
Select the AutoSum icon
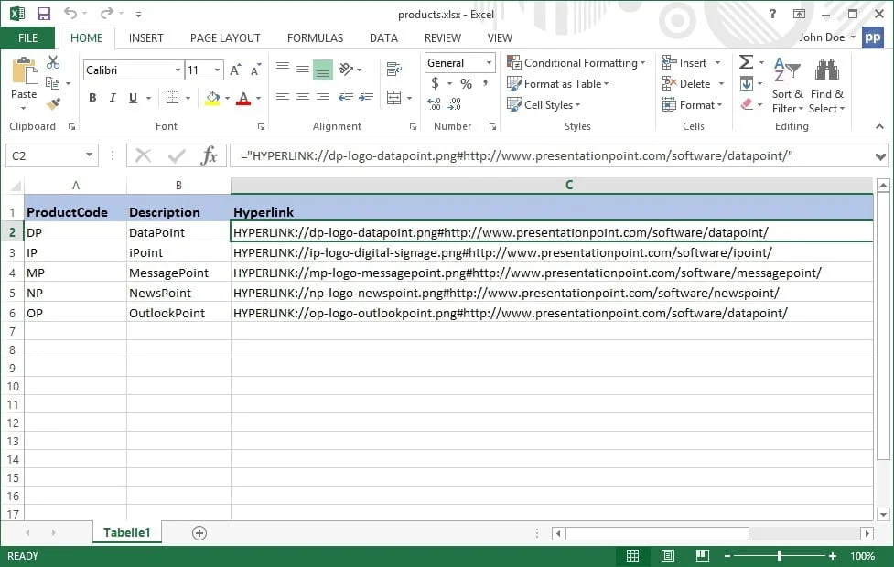747,62
